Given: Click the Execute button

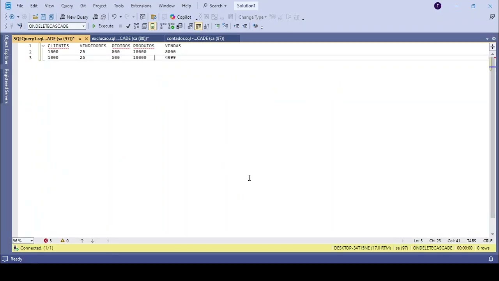Looking at the screenshot, I should coord(103,26).
